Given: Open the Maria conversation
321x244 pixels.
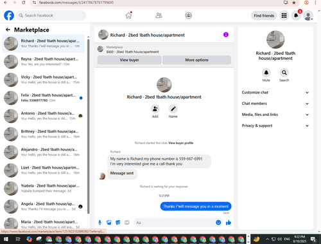Looking at the screenshot, I should click(43, 223).
